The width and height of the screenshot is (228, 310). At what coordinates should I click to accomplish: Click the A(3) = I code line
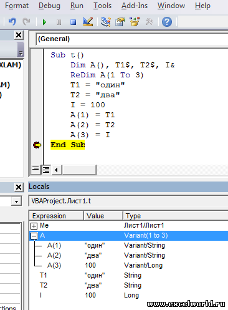click(x=90, y=135)
